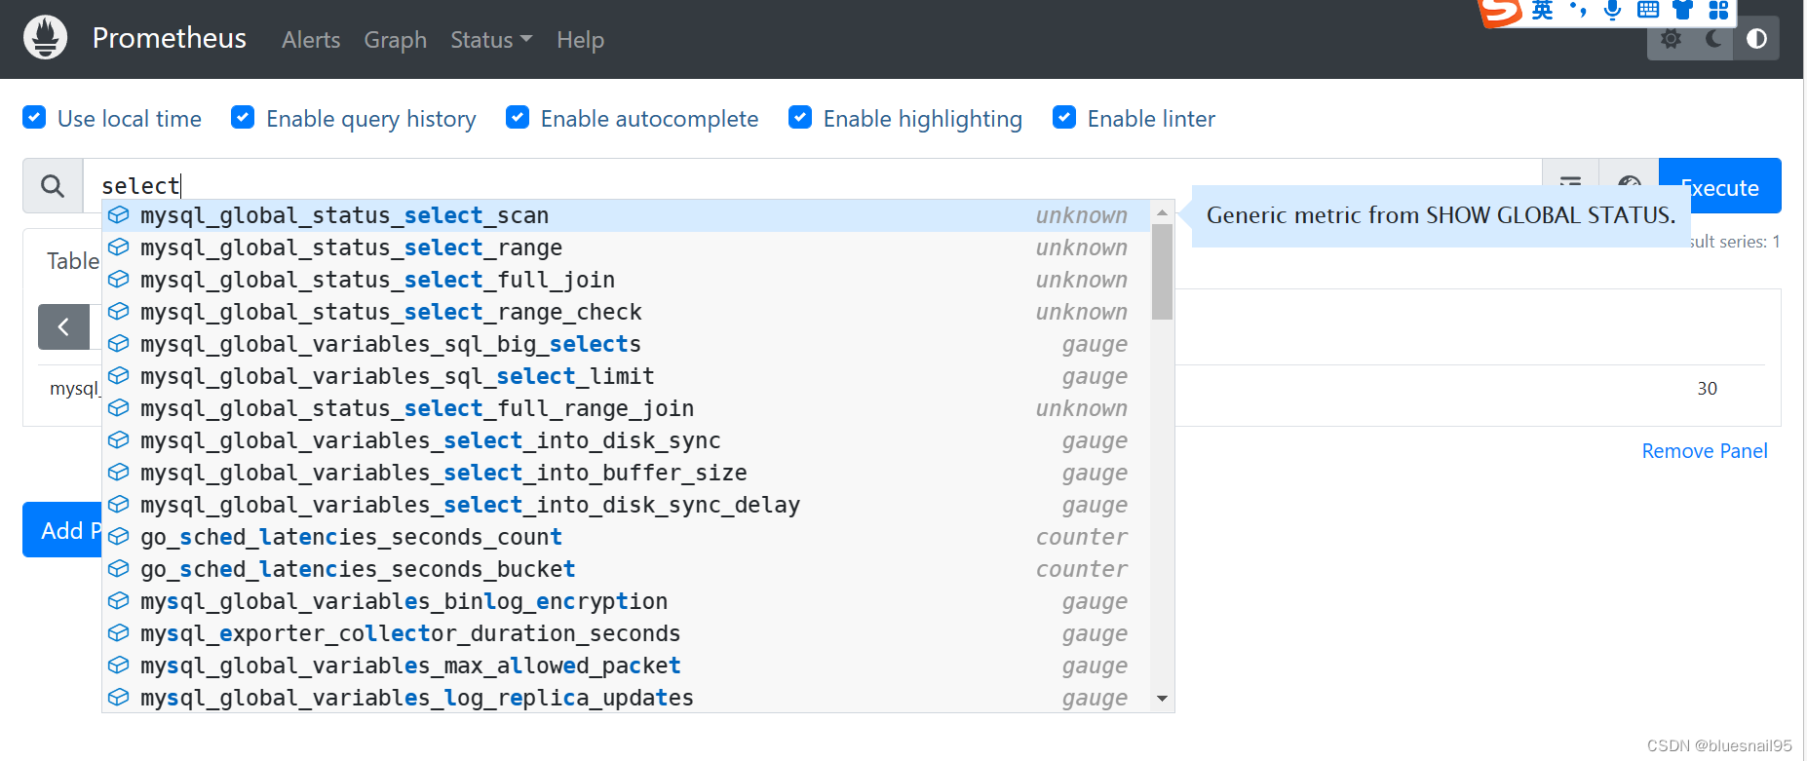Click the Prometheus flame logo
Viewport: 1807px width, 761px height.
point(45,38)
